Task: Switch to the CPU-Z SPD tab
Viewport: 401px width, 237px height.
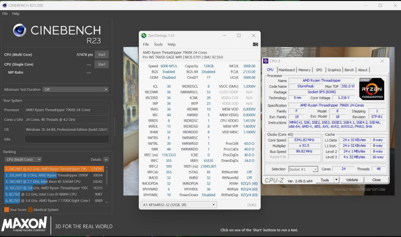Action: coord(319,70)
